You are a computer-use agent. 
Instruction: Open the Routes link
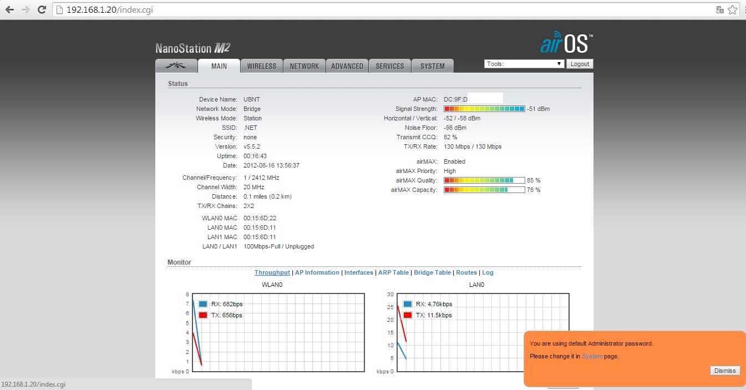point(466,272)
